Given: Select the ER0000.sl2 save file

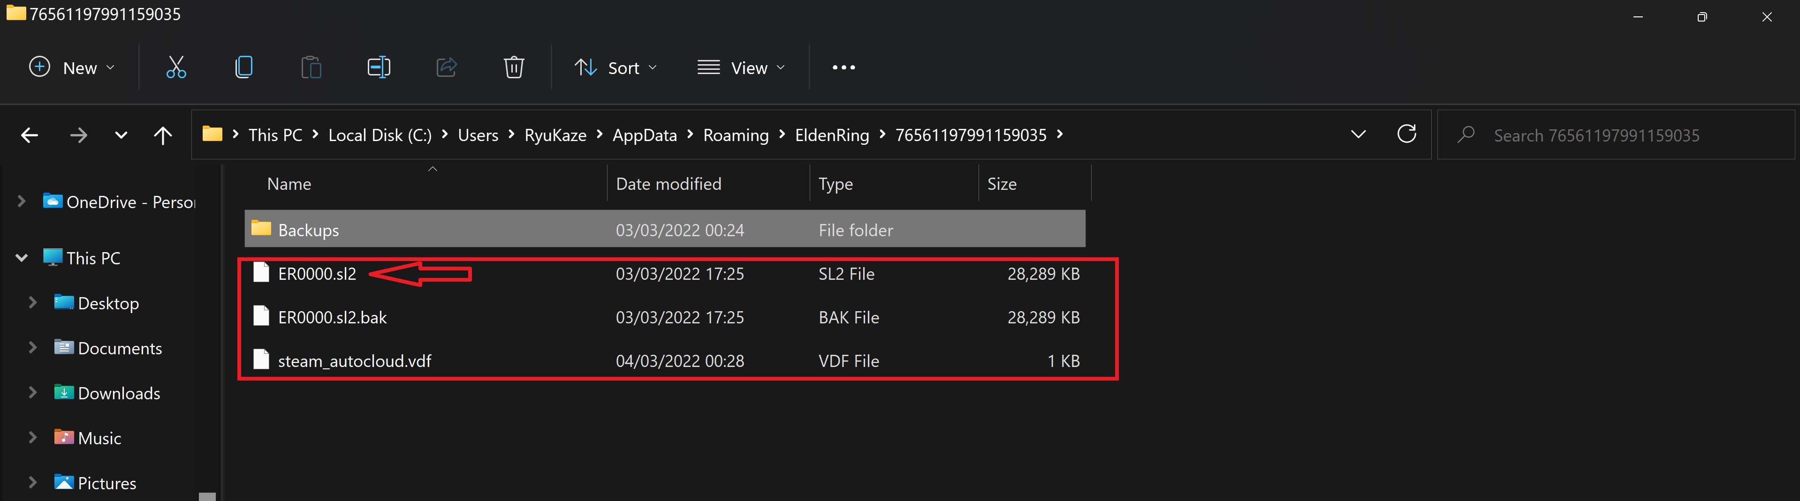Looking at the screenshot, I should click(x=317, y=274).
